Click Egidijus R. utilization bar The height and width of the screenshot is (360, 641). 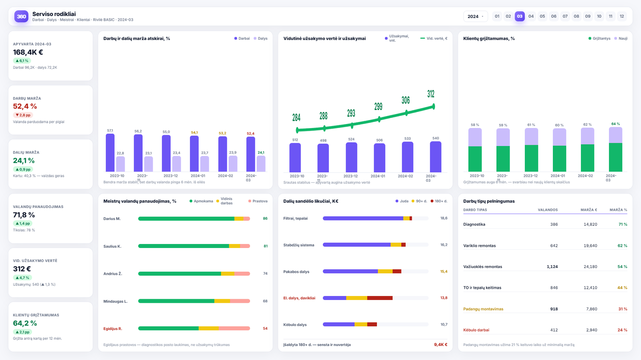pos(194,328)
